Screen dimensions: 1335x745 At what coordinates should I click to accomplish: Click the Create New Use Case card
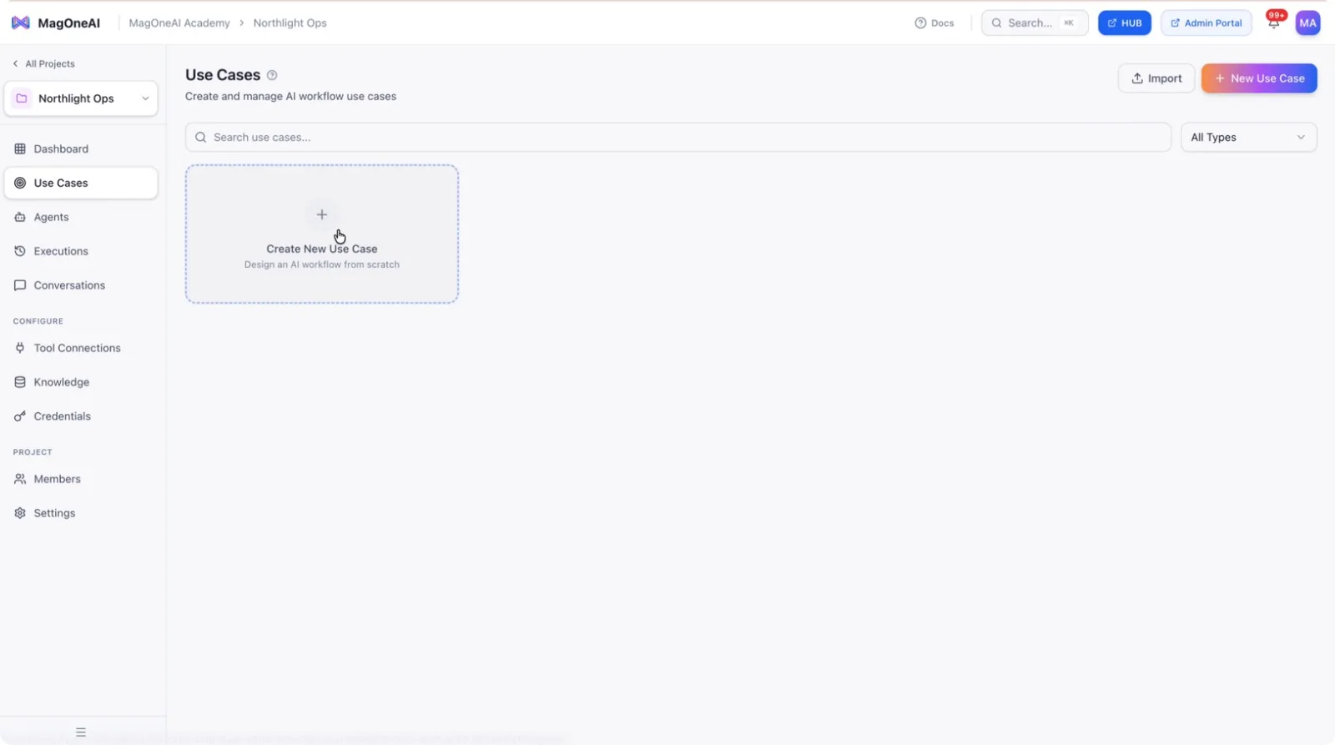pos(322,234)
